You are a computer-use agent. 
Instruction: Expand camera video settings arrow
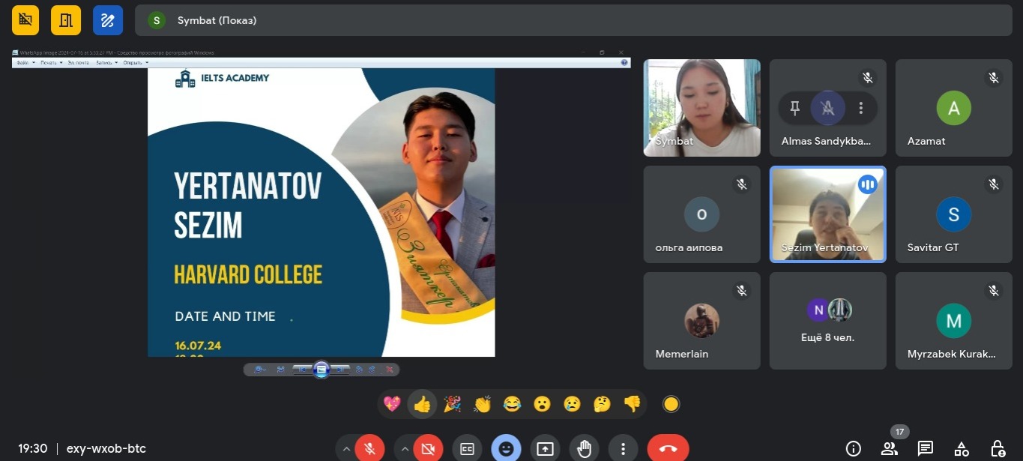tap(405, 449)
